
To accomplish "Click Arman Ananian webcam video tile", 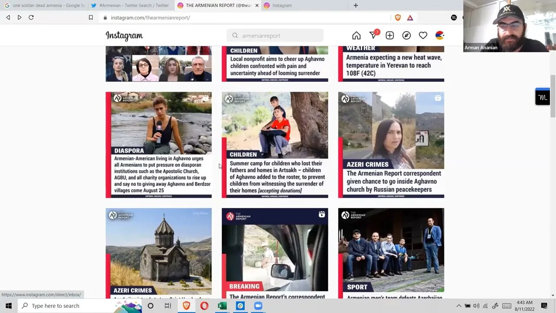I will point(506,26).
